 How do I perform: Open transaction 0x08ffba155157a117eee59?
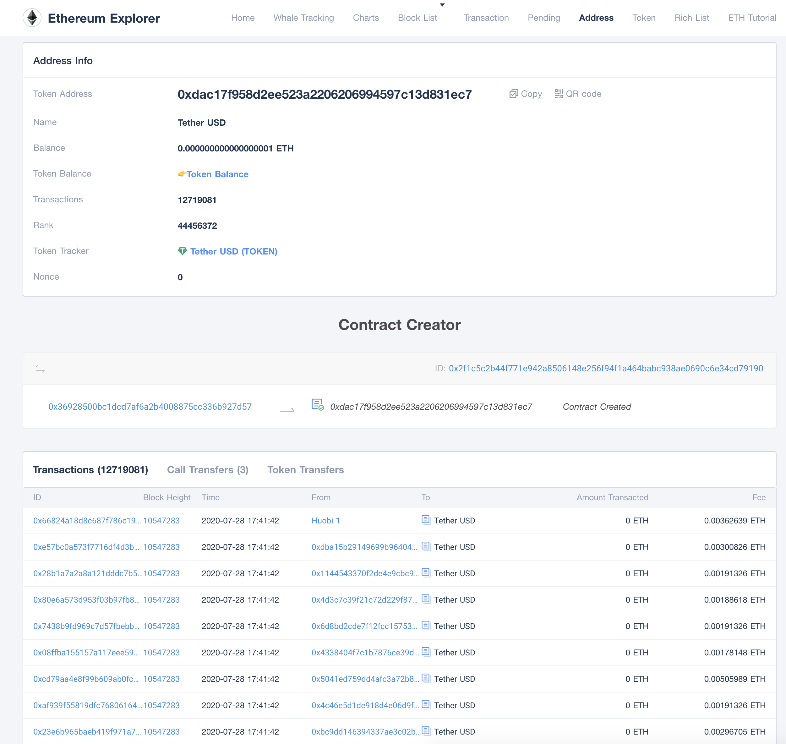point(86,652)
